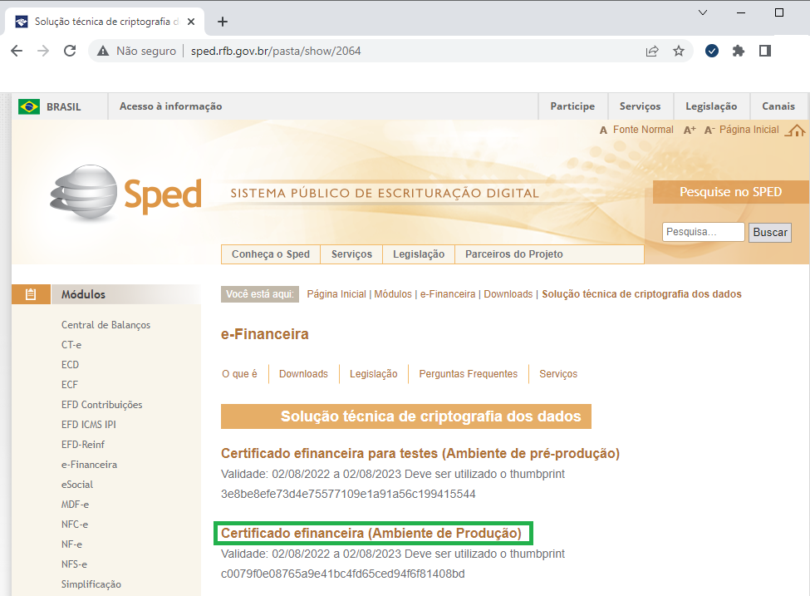The width and height of the screenshot is (810, 596).
Task: Click the Sped globe logo
Action: point(84,192)
